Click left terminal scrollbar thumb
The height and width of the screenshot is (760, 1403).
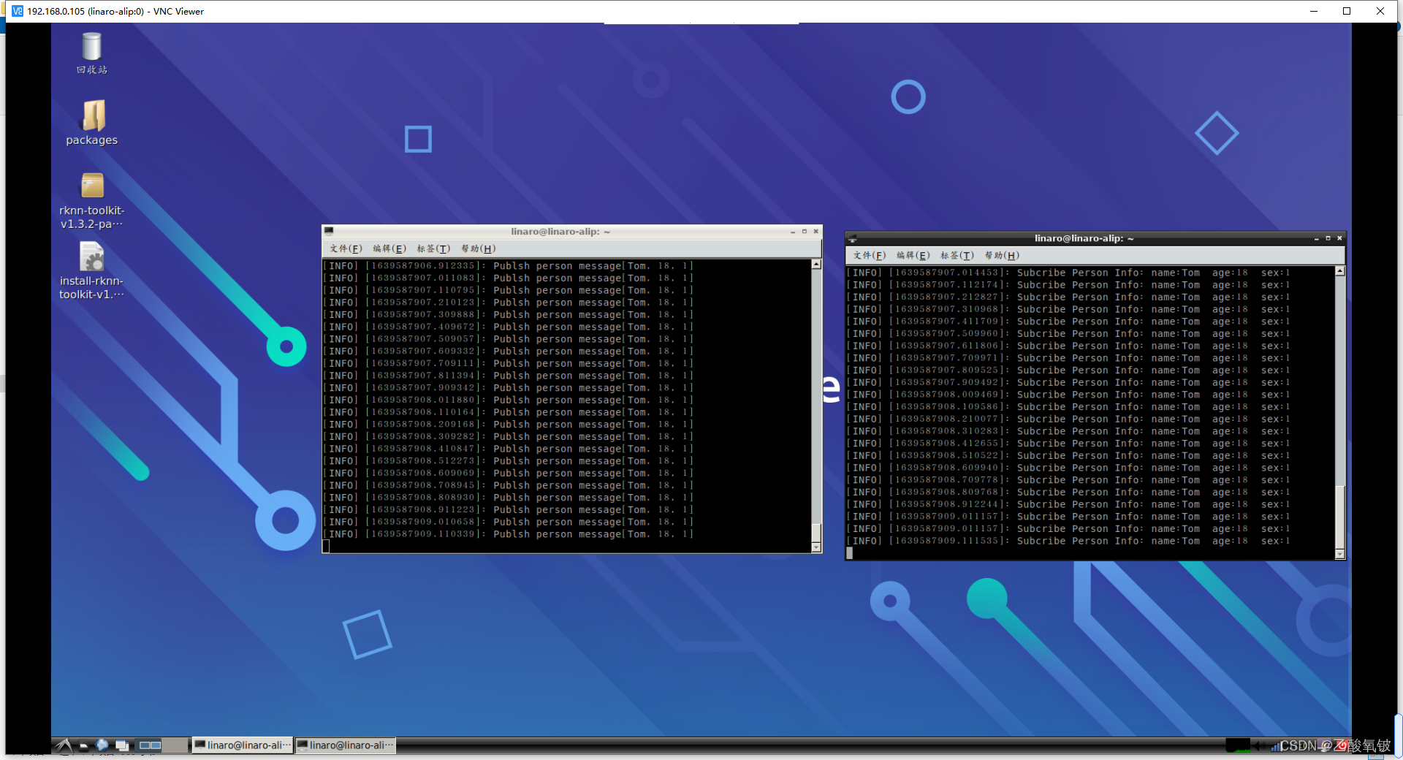(816, 533)
